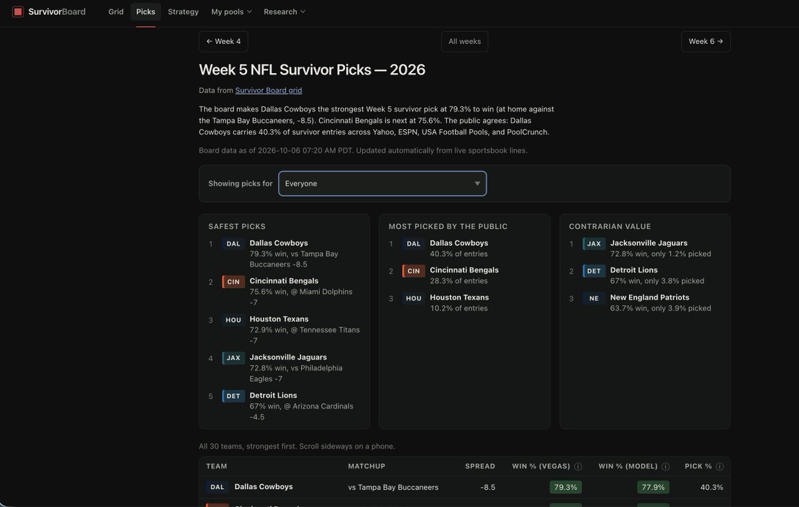Click the 77.9% model win cell

point(653,487)
